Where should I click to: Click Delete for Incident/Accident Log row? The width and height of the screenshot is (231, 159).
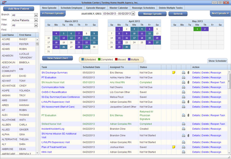pyautogui.click(x=205, y=129)
